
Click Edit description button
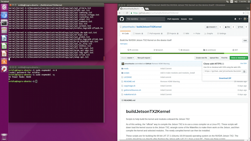pos(245,41)
